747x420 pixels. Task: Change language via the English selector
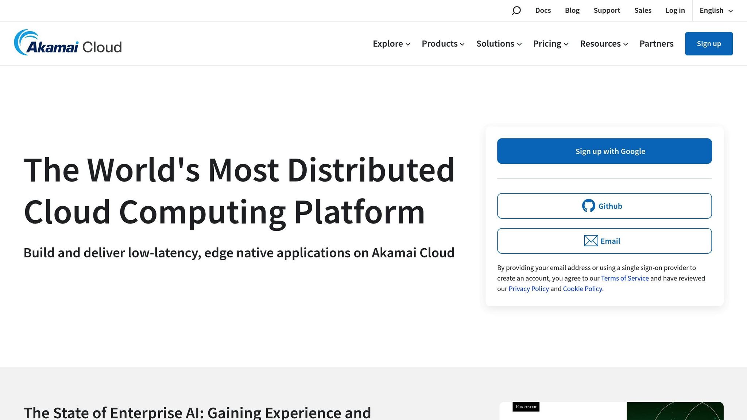pyautogui.click(x=712, y=10)
